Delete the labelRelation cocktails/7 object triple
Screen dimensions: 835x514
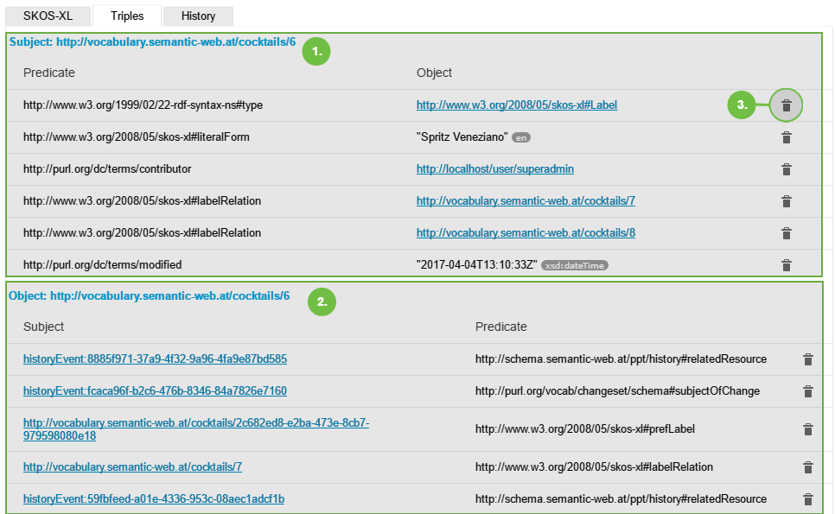(786, 201)
